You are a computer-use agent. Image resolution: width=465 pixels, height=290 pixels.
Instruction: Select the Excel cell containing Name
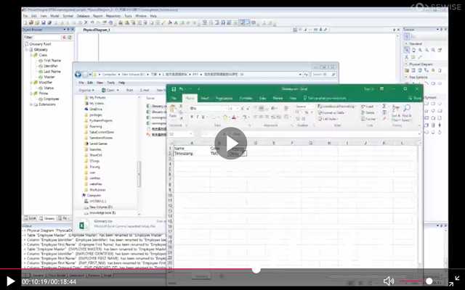(x=191, y=148)
